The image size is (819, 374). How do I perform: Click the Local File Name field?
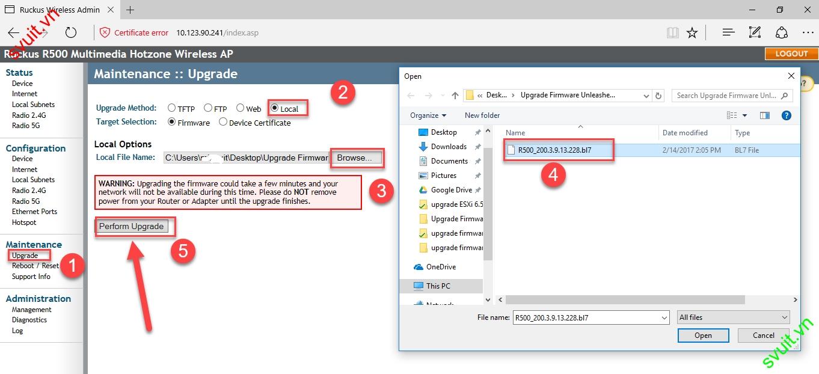point(247,158)
